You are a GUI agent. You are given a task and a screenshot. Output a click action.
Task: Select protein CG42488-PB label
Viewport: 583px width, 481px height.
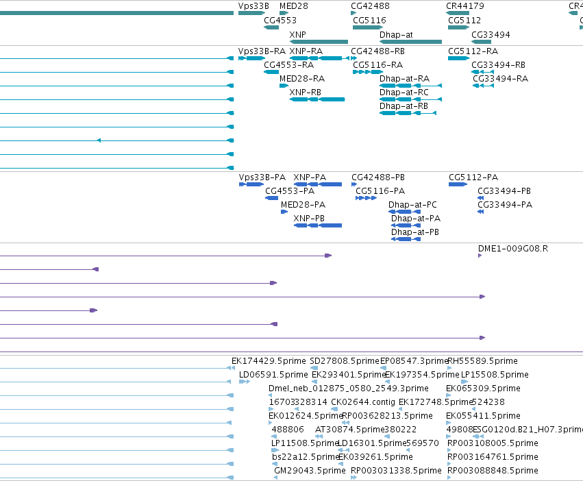[x=378, y=177]
